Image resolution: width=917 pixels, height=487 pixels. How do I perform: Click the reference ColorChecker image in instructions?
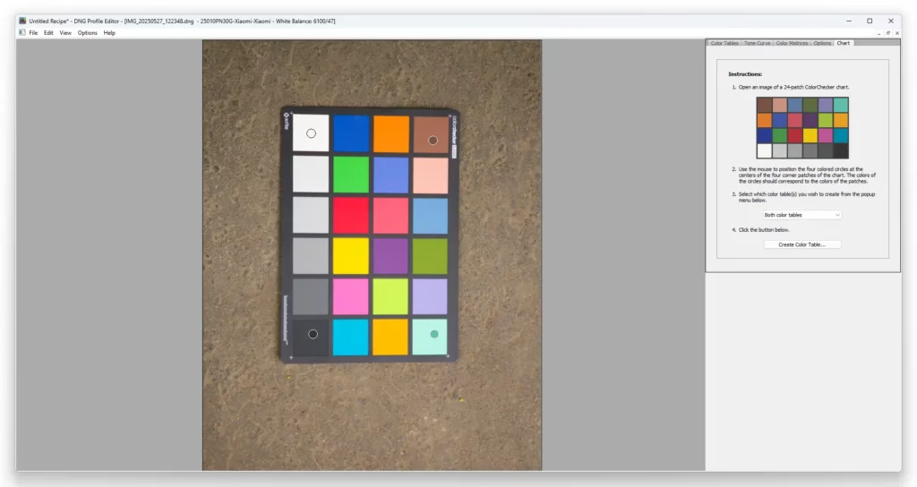[802, 128]
